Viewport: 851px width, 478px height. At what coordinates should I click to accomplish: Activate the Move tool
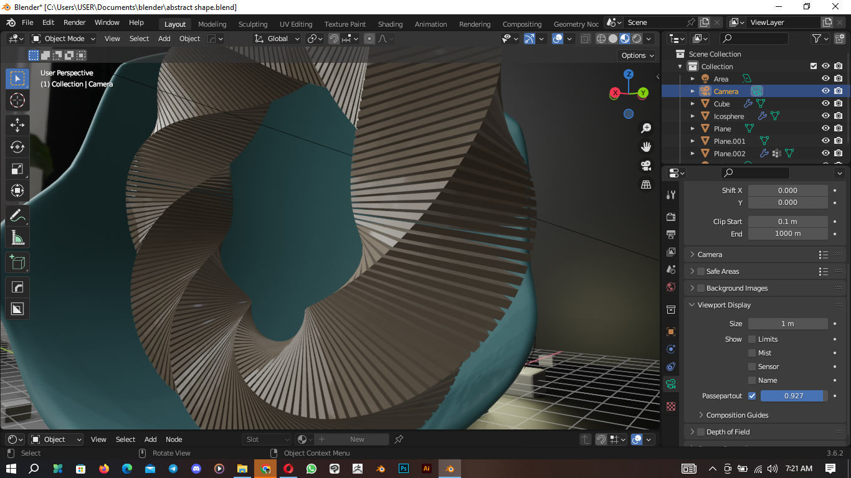tap(17, 125)
